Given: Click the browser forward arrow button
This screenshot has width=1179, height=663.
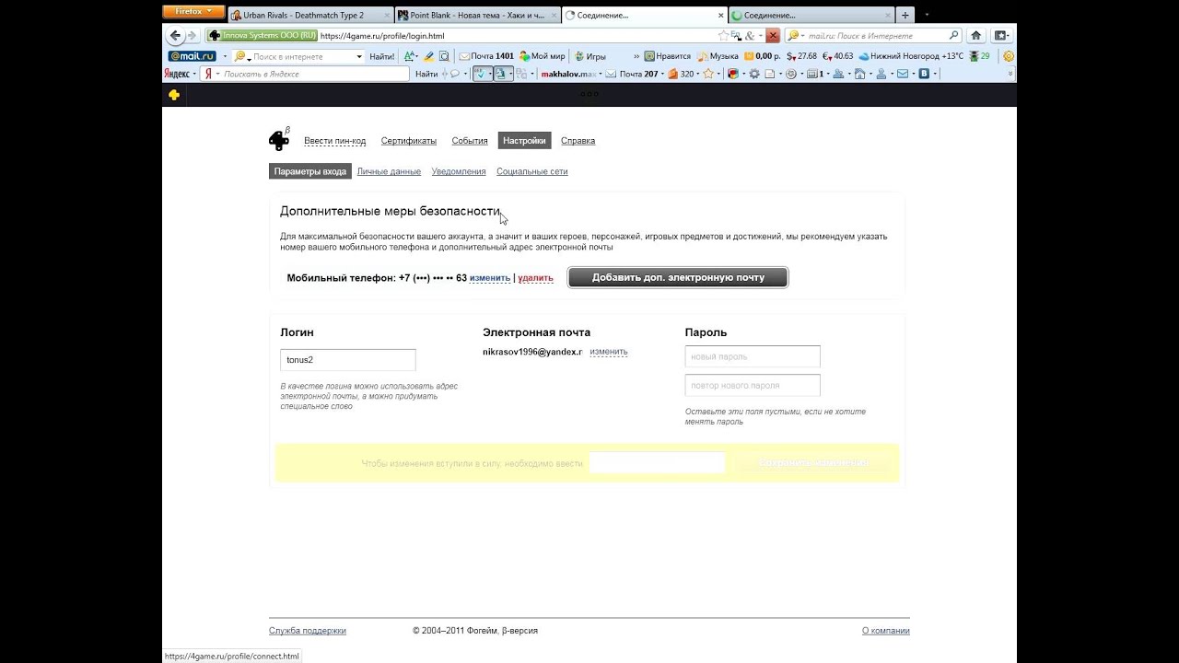Looking at the screenshot, I should (193, 35).
